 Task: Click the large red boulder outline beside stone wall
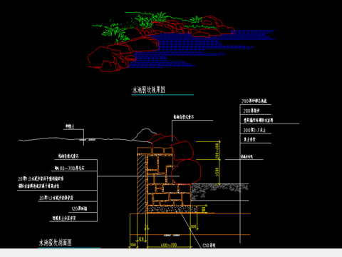[186, 171]
